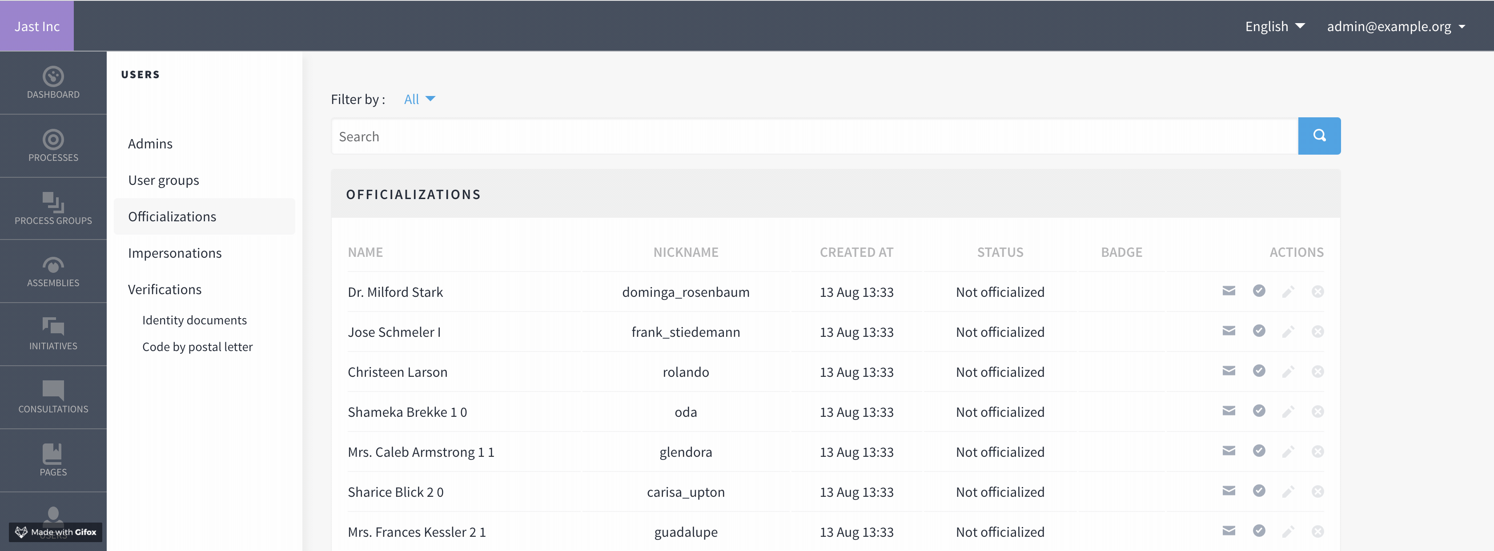Screen dimensions: 1494x551
Task: Open the English language dropdown
Action: point(1274,27)
